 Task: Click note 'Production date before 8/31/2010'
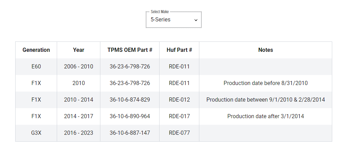pyautogui.click(x=265, y=83)
